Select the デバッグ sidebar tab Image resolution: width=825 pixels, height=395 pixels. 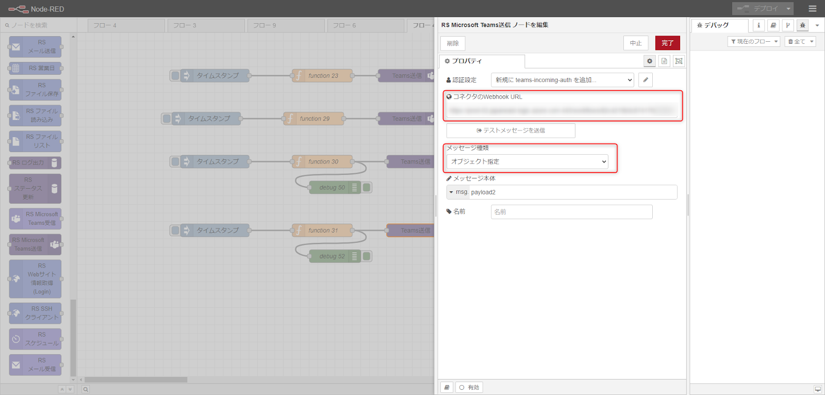[719, 25]
